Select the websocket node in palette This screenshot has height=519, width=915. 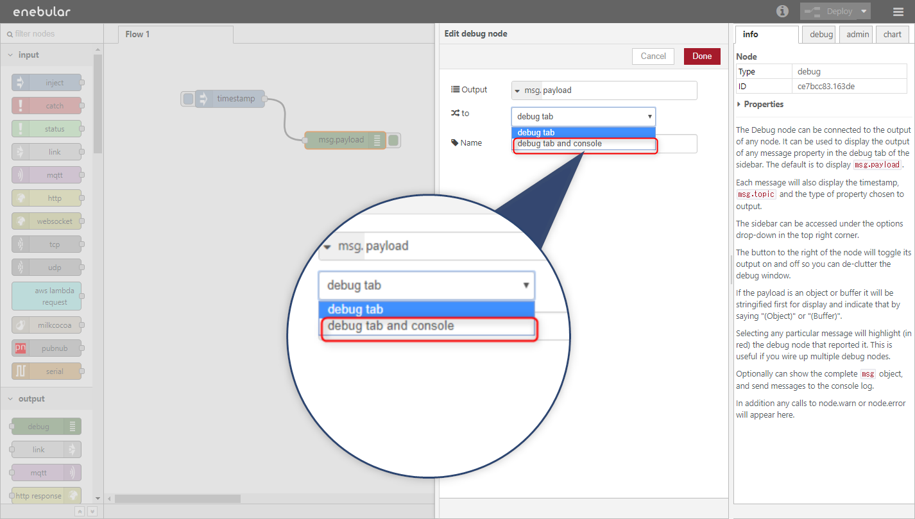click(x=47, y=221)
